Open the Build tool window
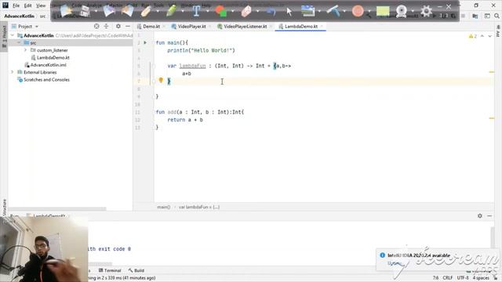Image resolution: width=502 pixels, height=282 pixels. pos(136,270)
